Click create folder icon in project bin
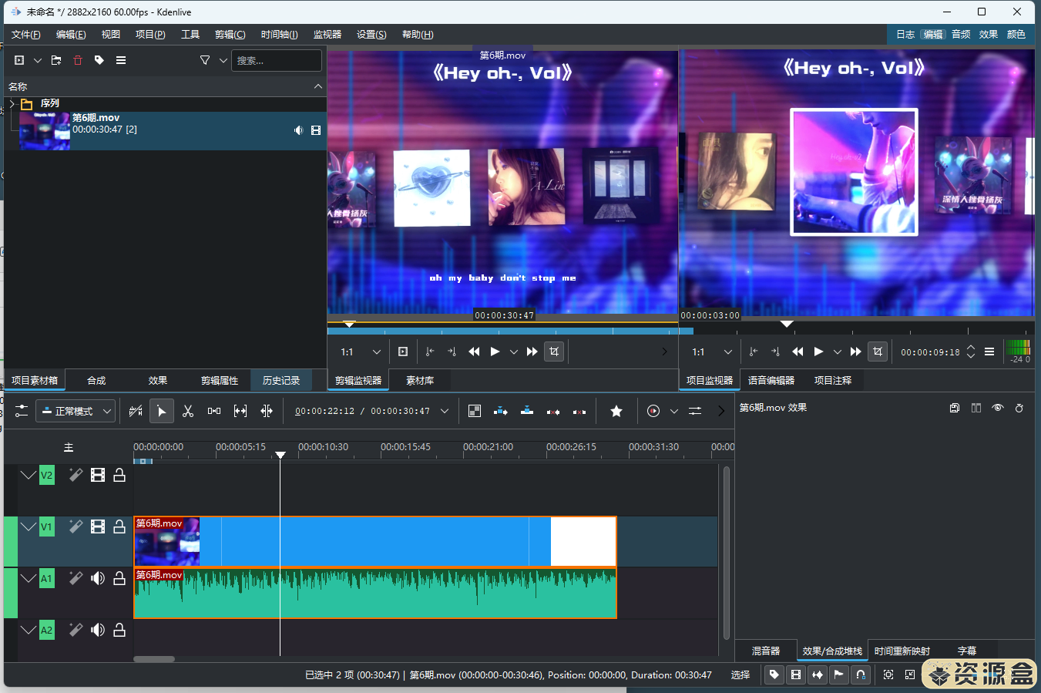Image resolution: width=1041 pixels, height=693 pixels. click(56, 60)
